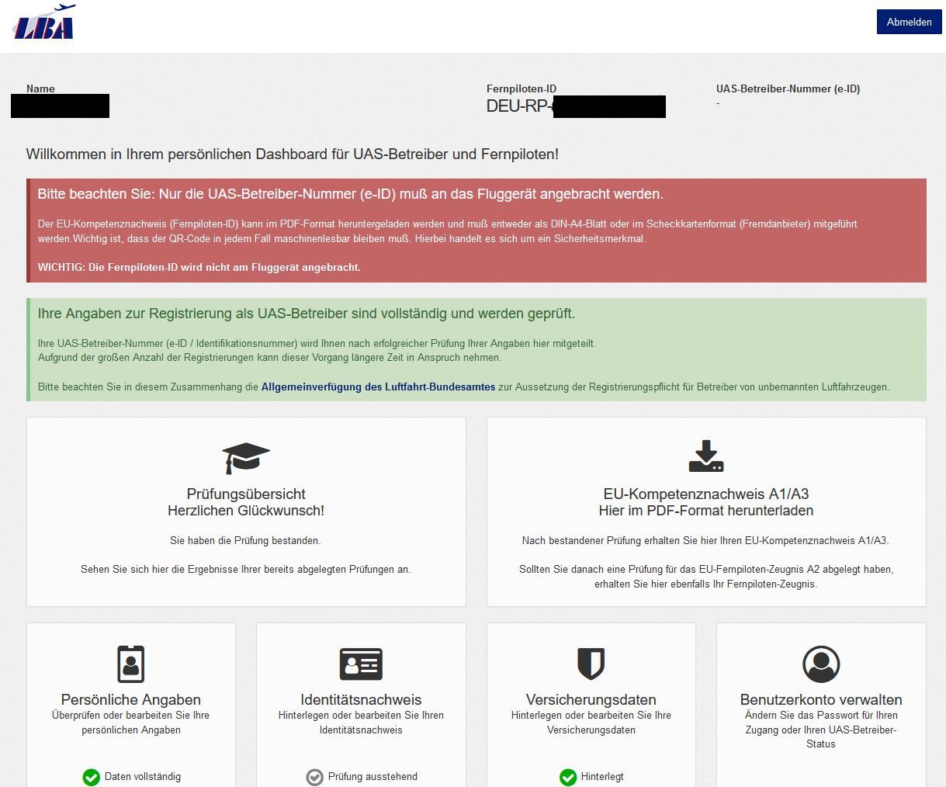Screen dimensions: 946x787
Task: Select the Versicherungsdaten title
Action: [591, 699]
